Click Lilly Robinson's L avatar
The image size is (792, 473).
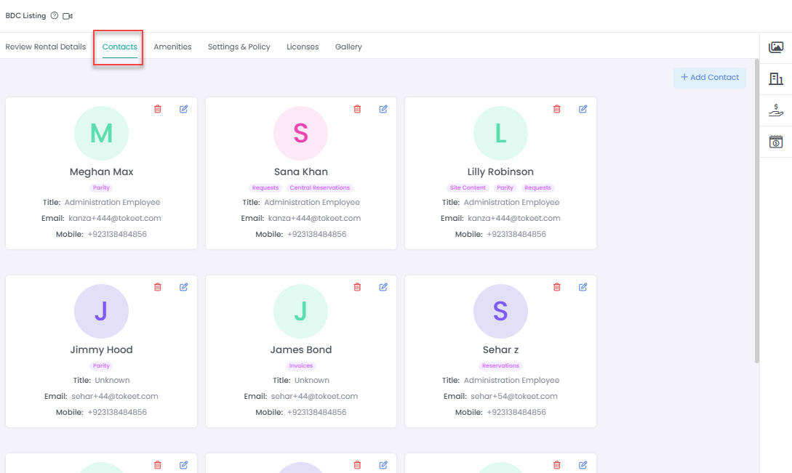pyautogui.click(x=500, y=133)
